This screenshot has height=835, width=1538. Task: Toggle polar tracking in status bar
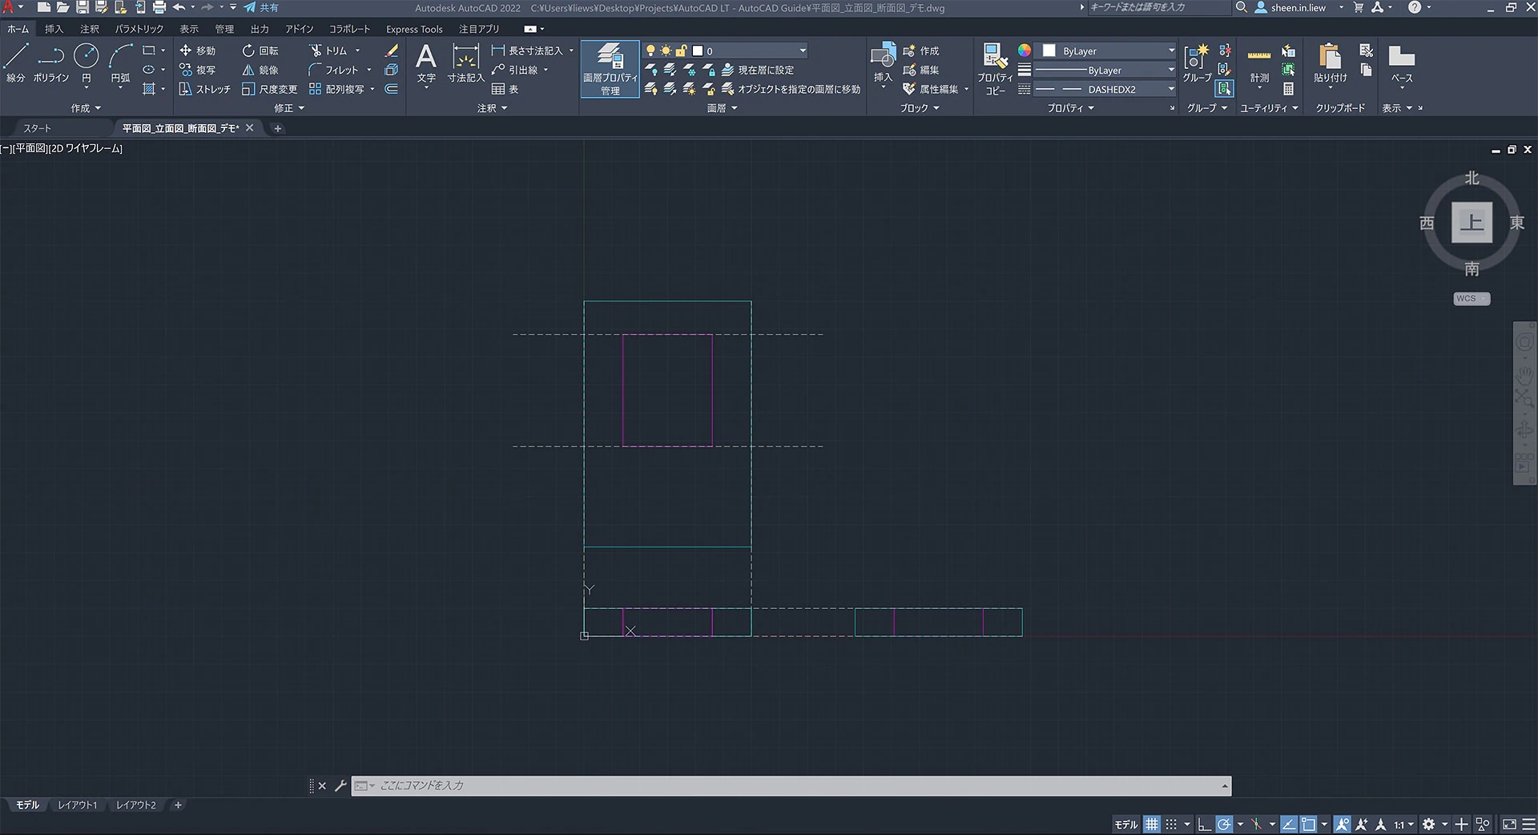[x=1224, y=824]
